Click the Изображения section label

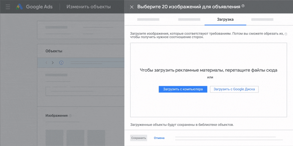(x=57, y=116)
